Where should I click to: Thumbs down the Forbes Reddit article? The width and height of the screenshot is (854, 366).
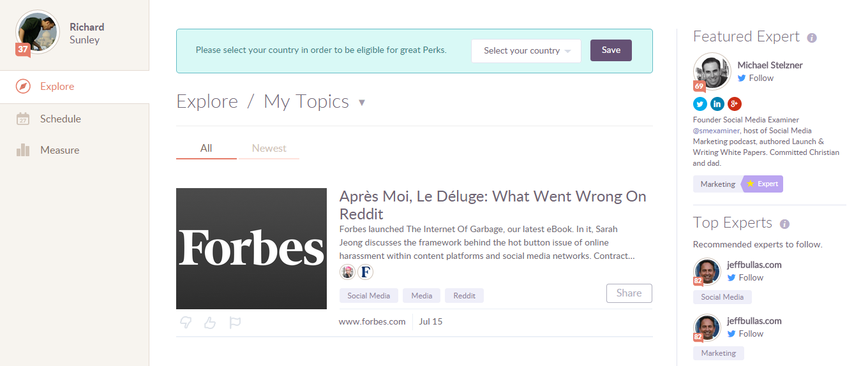[x=186, y=323]
